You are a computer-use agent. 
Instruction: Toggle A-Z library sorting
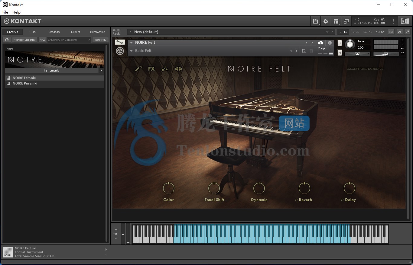coord(42,40)
